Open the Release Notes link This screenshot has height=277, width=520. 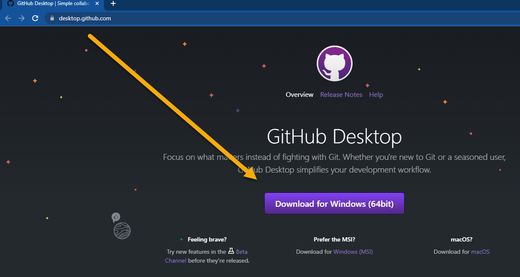click(341, 95)
